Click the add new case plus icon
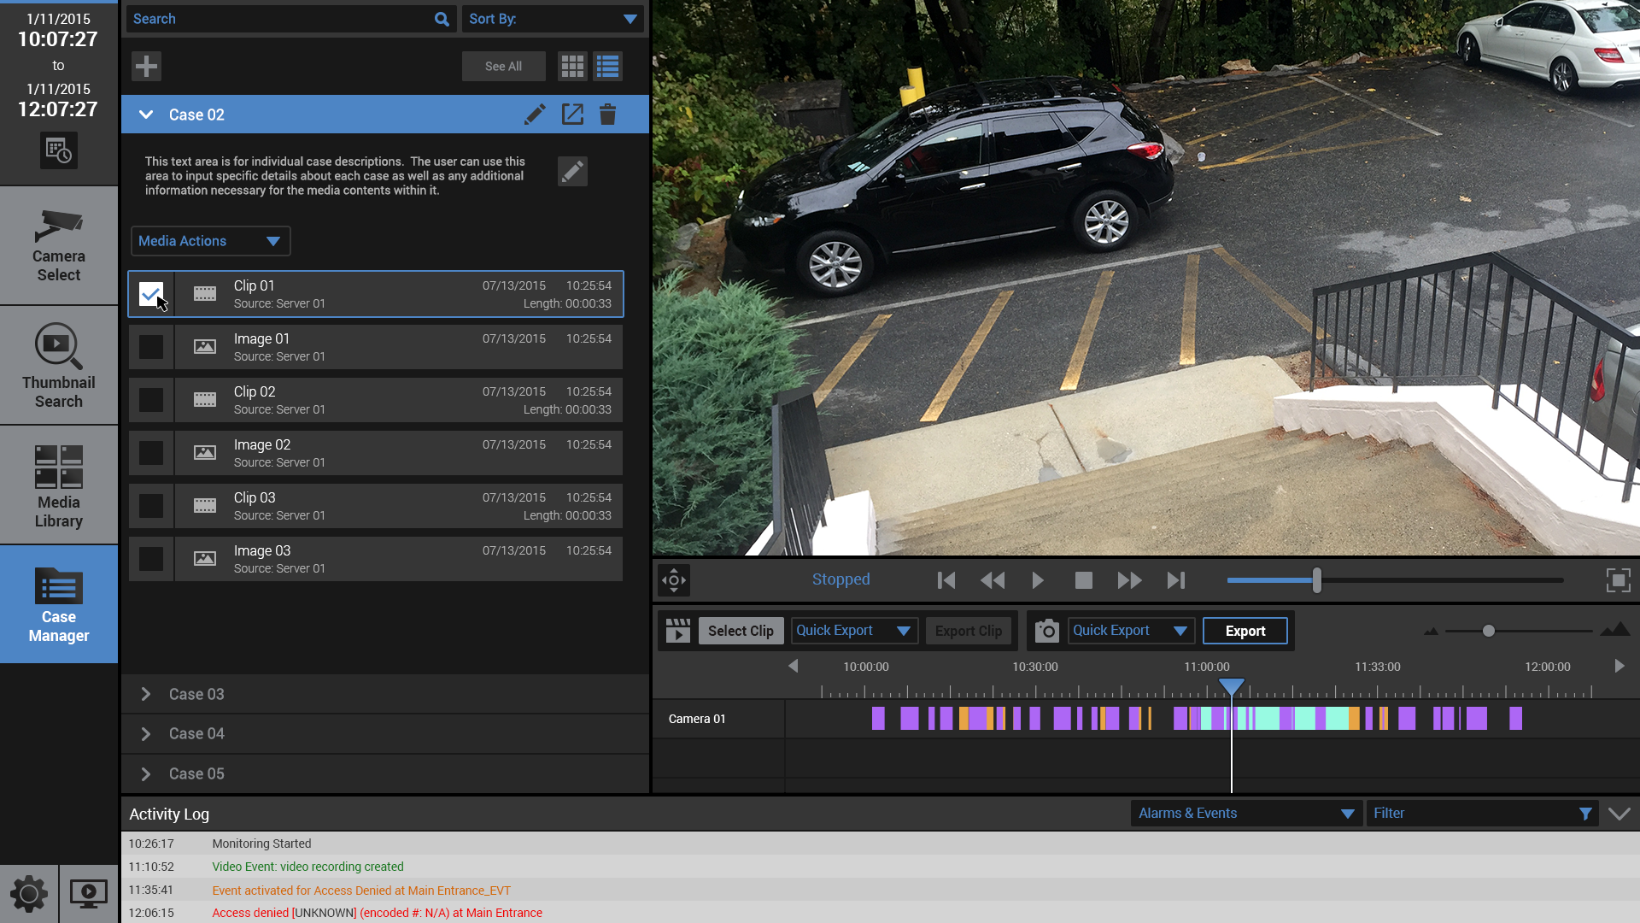This screenshot has height=923, width=1640. tap(146, 66)
